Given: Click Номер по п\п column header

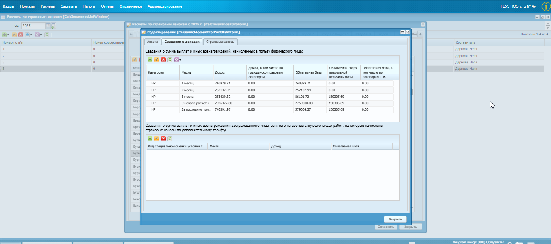Looking at the screenshot, I should pyautogui.click(x=45, y=42).
